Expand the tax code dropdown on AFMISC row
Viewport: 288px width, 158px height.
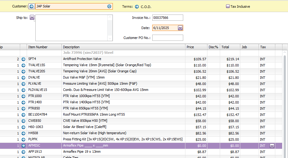pos(272,146)
